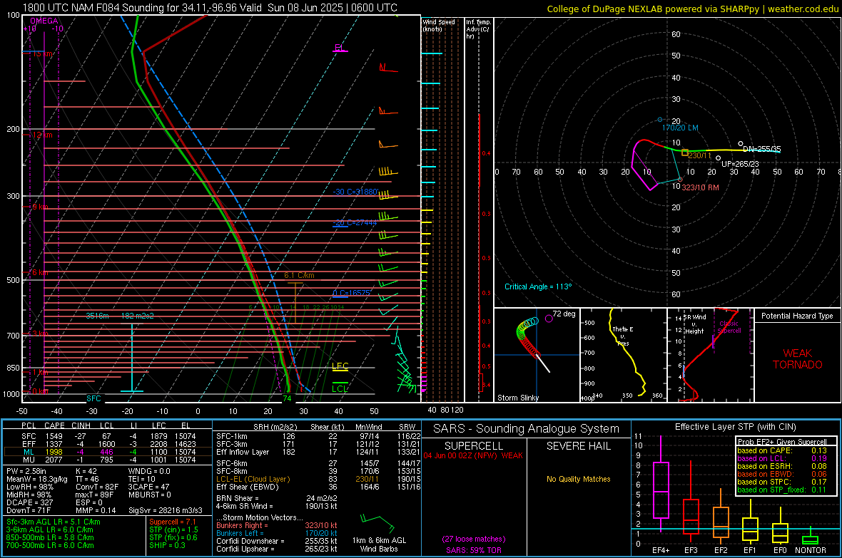The width and height of the screenshot is (842, 558).
Task: Click the green 1km & 6km wind barb graphic
Action: (378, 522)
